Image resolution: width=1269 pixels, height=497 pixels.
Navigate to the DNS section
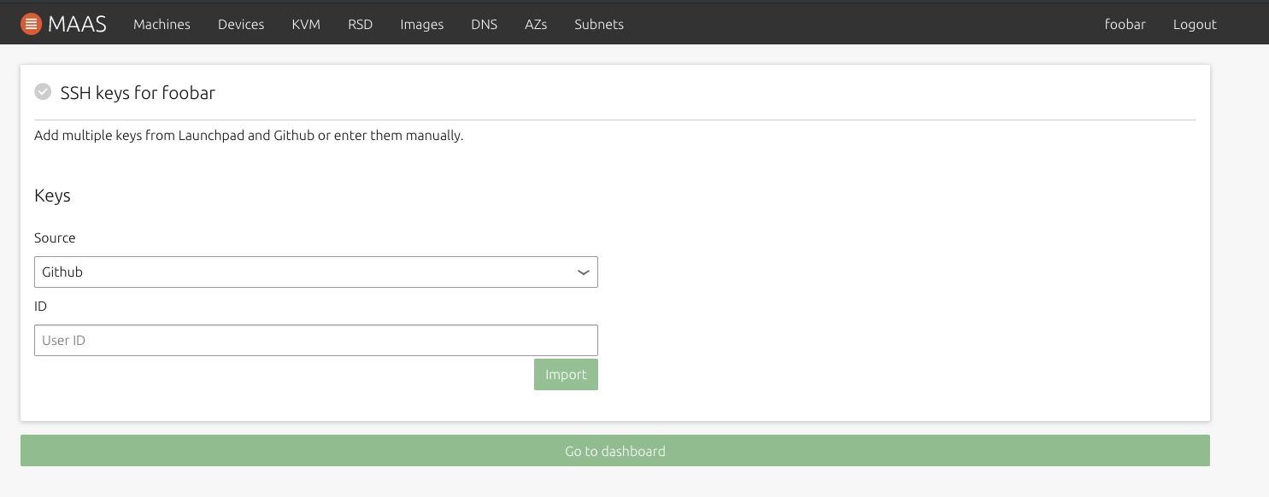pos(484,24)
